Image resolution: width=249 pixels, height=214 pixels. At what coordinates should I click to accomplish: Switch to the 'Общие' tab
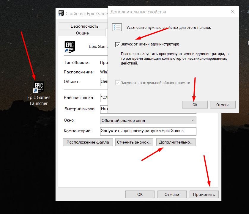click(x=82, y=33)
